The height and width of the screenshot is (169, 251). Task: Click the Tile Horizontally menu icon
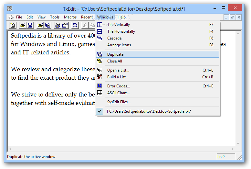point(99,31)
